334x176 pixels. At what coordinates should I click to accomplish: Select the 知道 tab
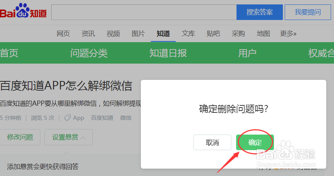click(x=163, y=34)
